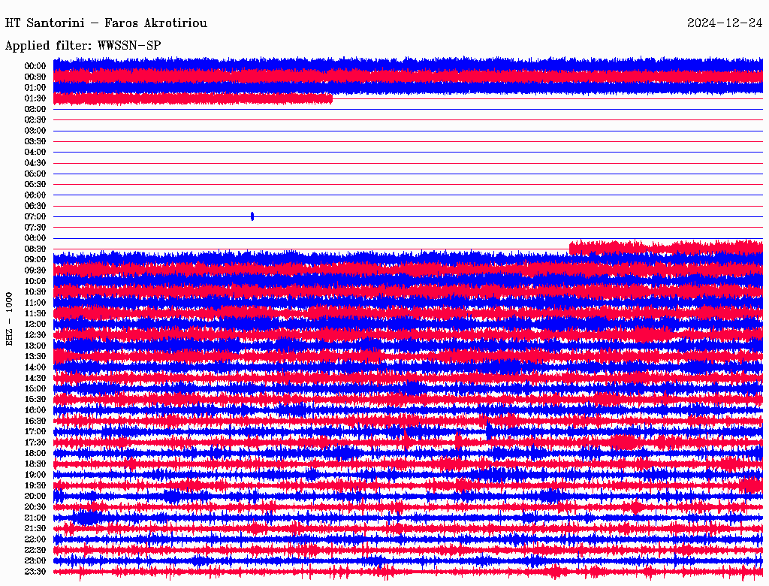
Task: Select the 14:00 time label
Action: [x=35, y=367]
